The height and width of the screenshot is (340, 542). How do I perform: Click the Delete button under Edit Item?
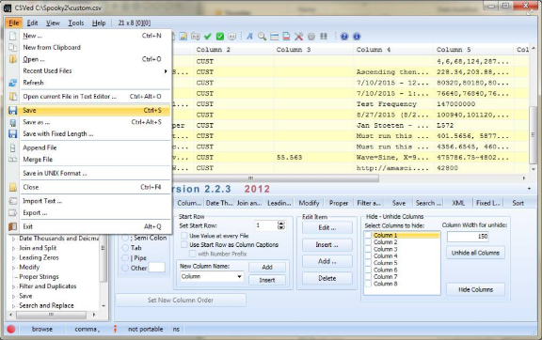pos(327,278)
